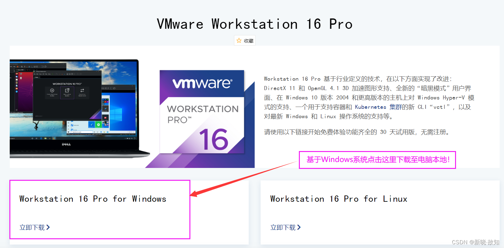
Task: Click WORKSTATION PRO text on product box
Action: 203,114
